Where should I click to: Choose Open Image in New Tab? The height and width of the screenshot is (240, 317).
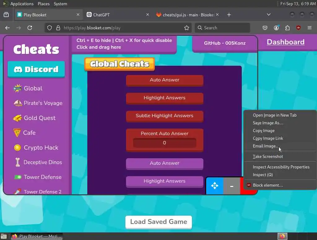pos(280,115)
